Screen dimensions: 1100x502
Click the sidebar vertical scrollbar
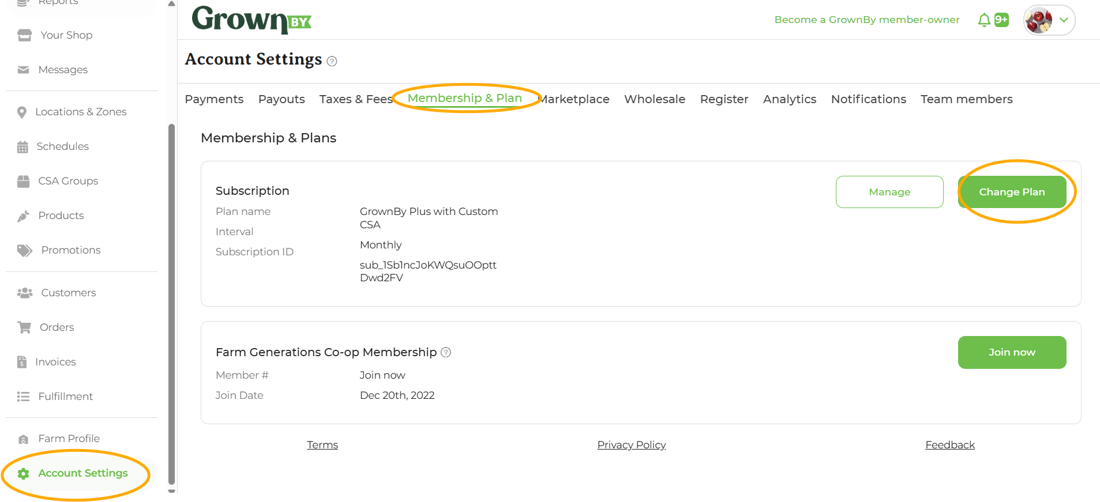(171, 304)
